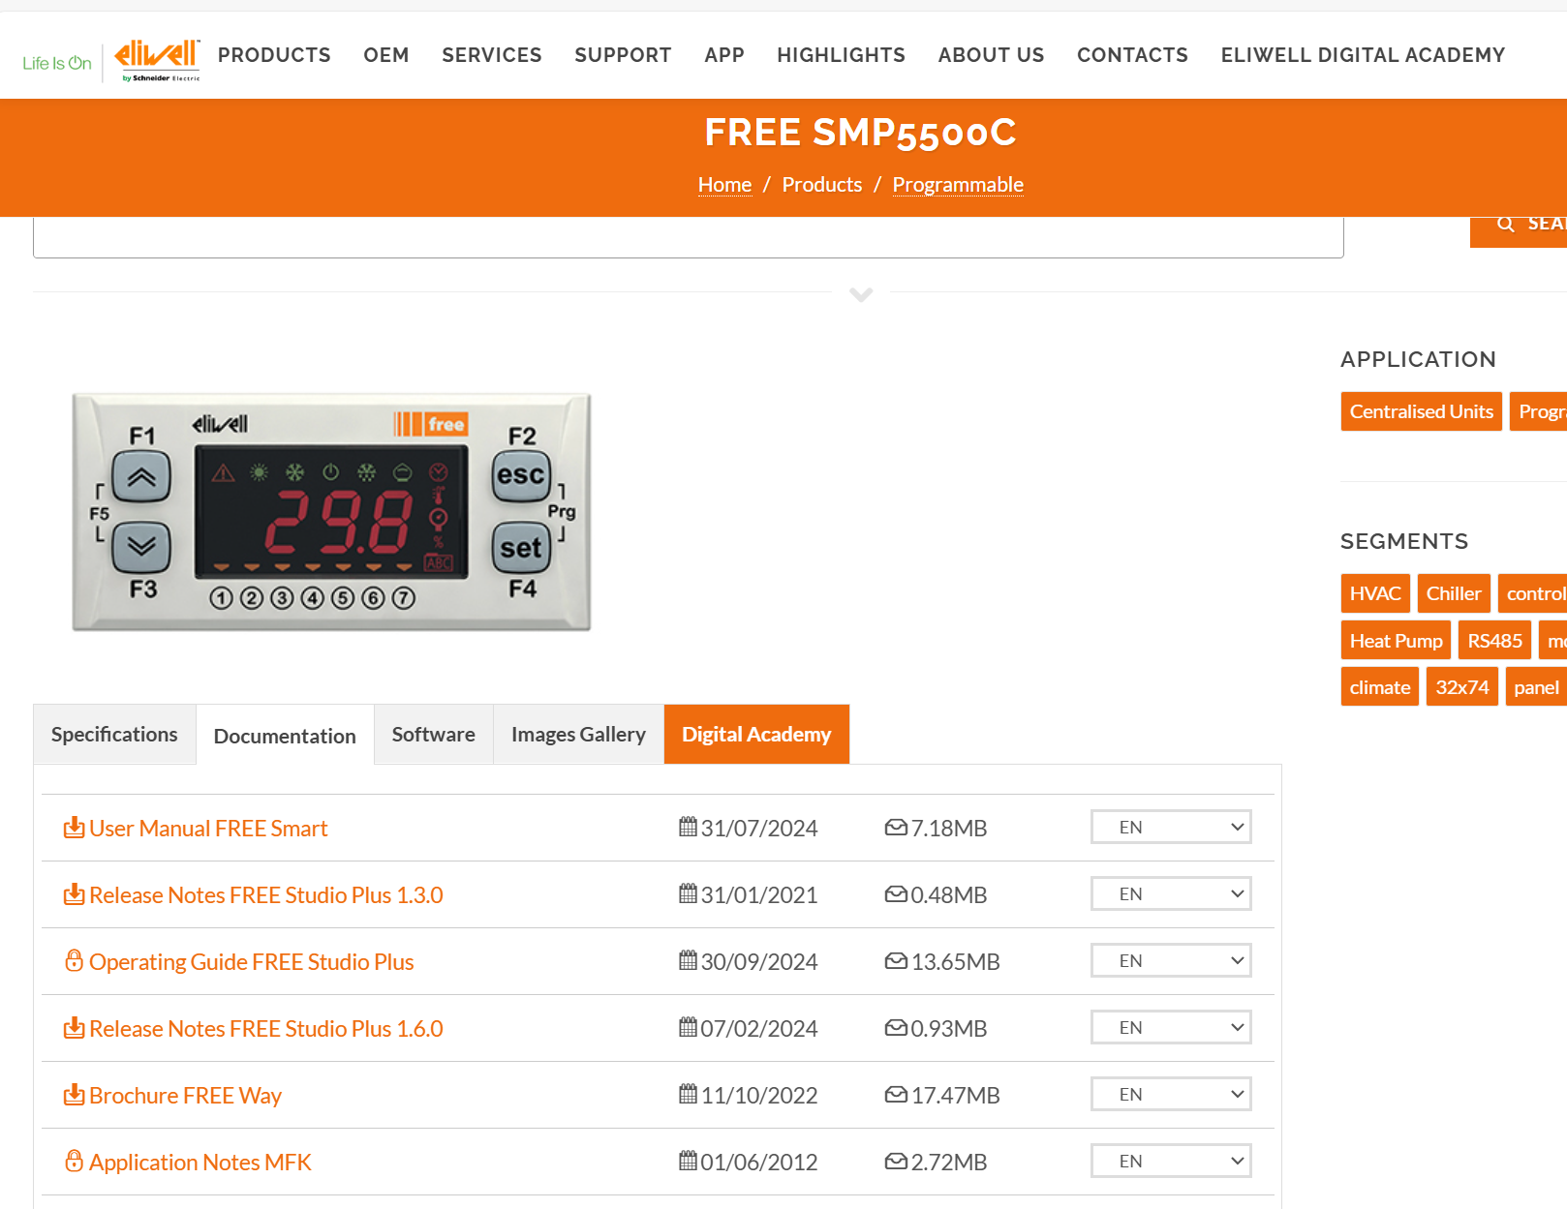1567x1209 pixels.
Task: Click download icon for User Manual FREE Smart
Action: coord(74,828)
